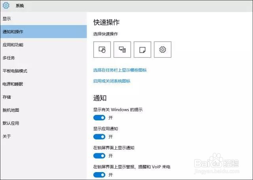Open 默认应用 settings
253x180 pixels.
click(x=43, y=123)
